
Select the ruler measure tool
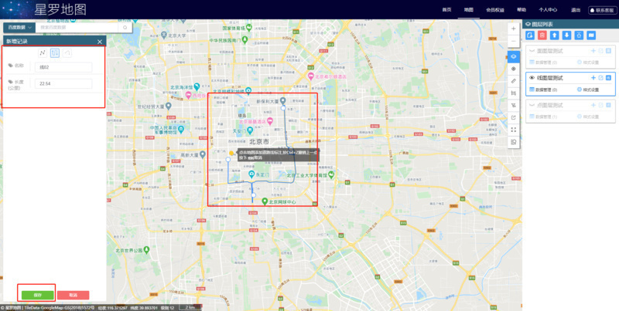(x=514, y=81)
